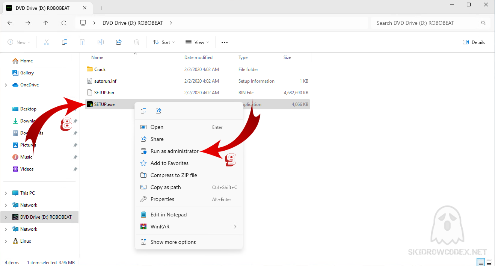The width and height of the screenshot is (495, 266).
Task: Click the Paste clipboard icon in toolbar
Action: 83,42
